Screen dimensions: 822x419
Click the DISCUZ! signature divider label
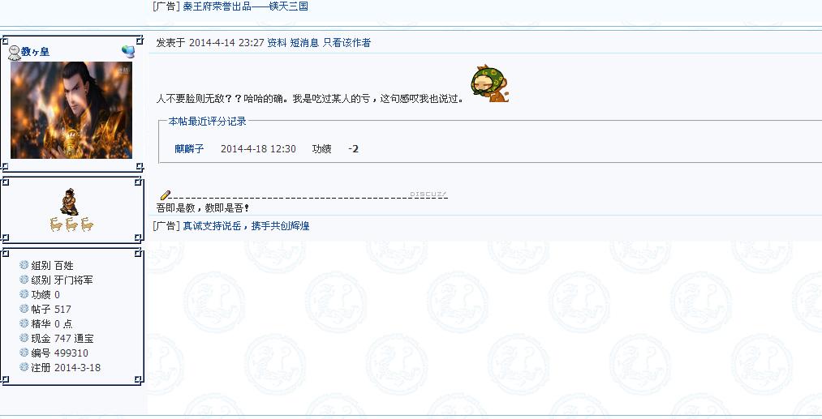pos(428,195)
